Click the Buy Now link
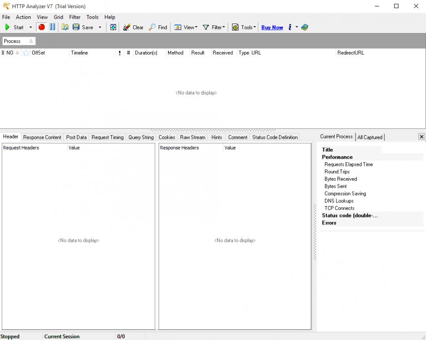426x340 pixels. click(x=272, y=28)
